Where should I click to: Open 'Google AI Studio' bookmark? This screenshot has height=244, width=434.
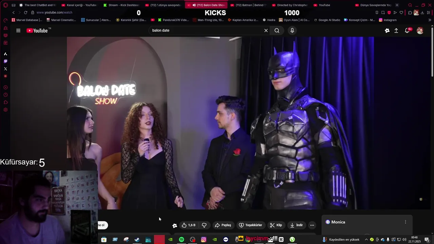click(x=327, y=20)
